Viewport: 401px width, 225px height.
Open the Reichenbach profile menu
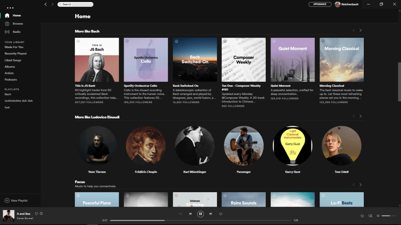click(x=347, y=4)
